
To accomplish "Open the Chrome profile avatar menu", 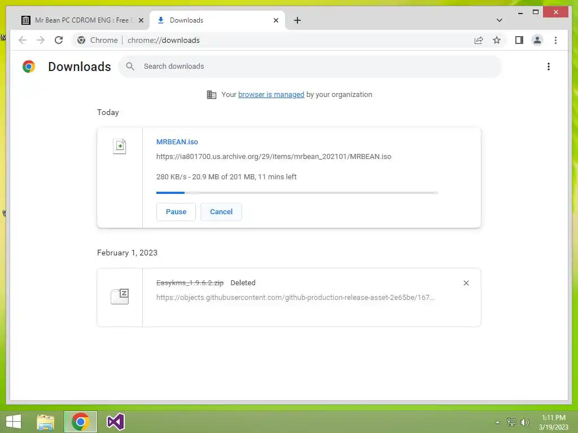I will coord(537,40).
